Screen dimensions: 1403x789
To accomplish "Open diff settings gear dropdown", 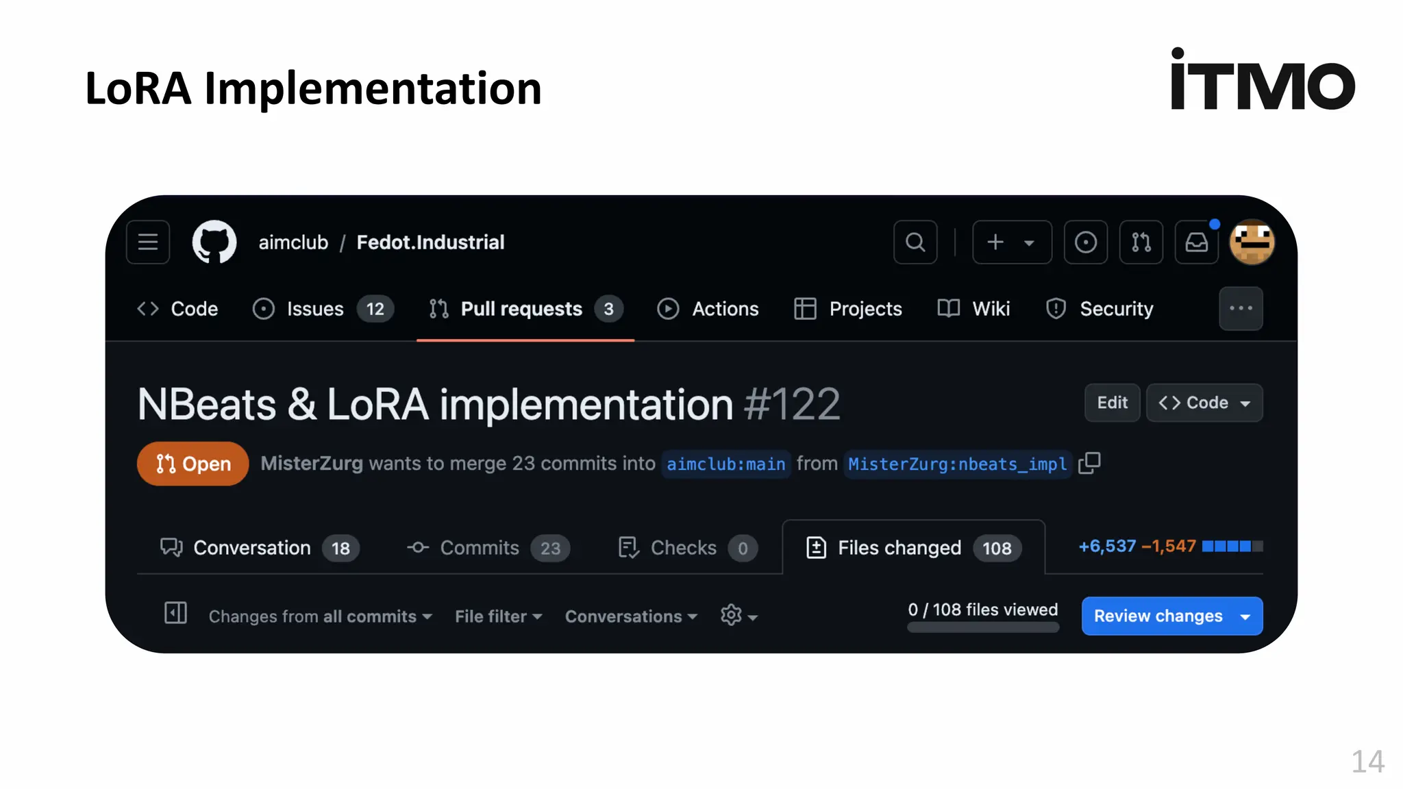I will (738, 616).
